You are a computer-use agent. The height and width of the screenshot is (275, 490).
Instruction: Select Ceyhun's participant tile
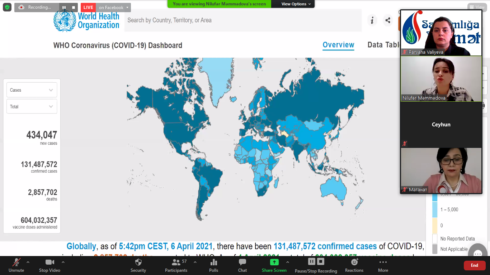(x=441, y=125)
